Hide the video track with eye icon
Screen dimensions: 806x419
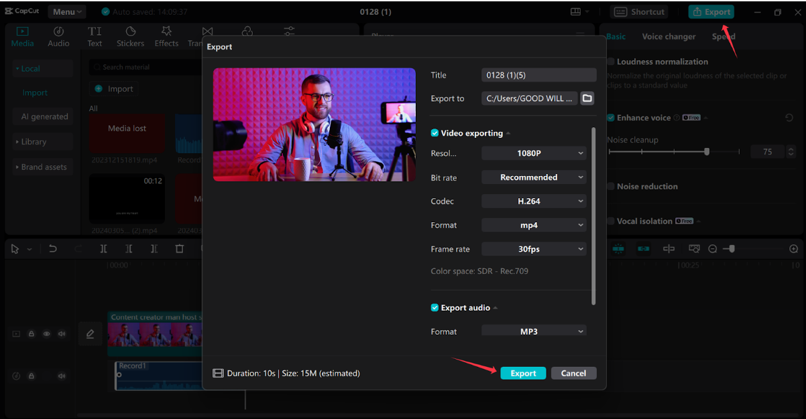47,333
